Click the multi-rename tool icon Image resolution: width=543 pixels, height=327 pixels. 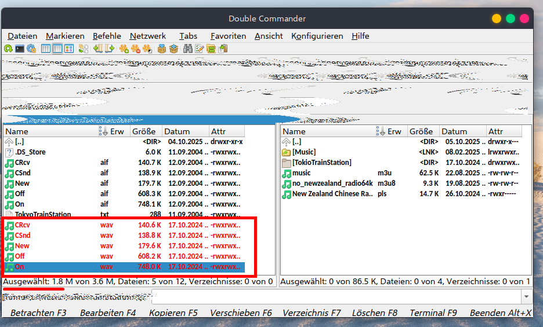pos(200,49)
